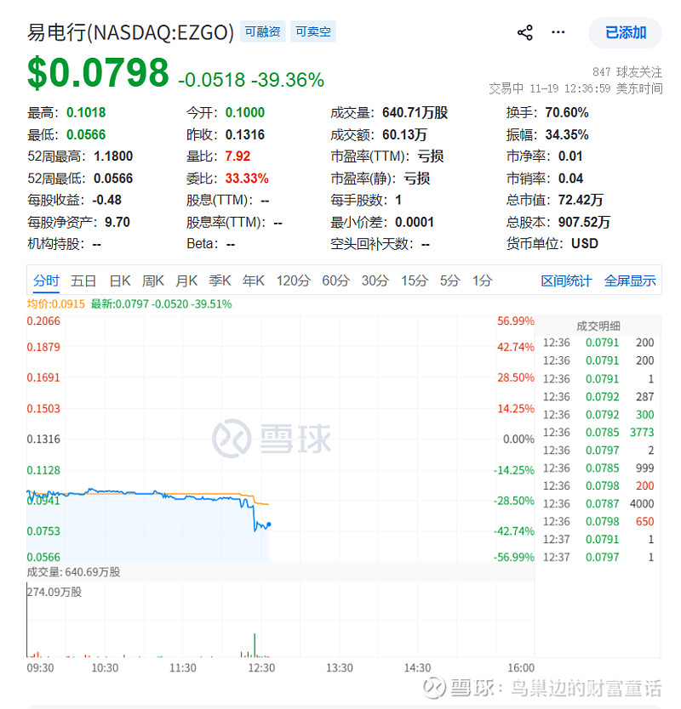Select the 月K monthly candlestick tab
Image resolution: width=681 pixels, height=709 pixels.
click(x=186, y=281)
